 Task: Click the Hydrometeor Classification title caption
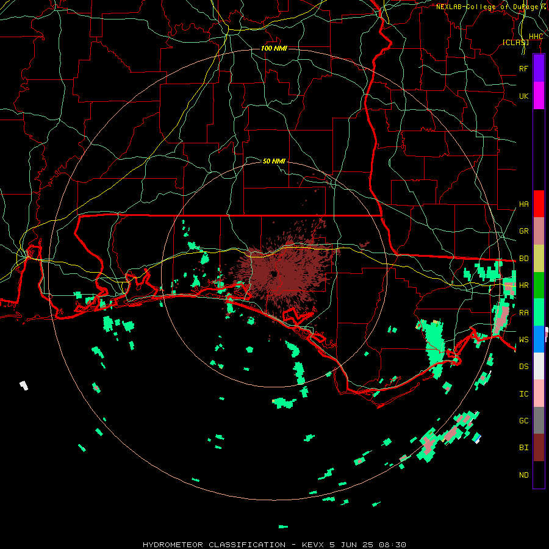[x=274, y=545]
